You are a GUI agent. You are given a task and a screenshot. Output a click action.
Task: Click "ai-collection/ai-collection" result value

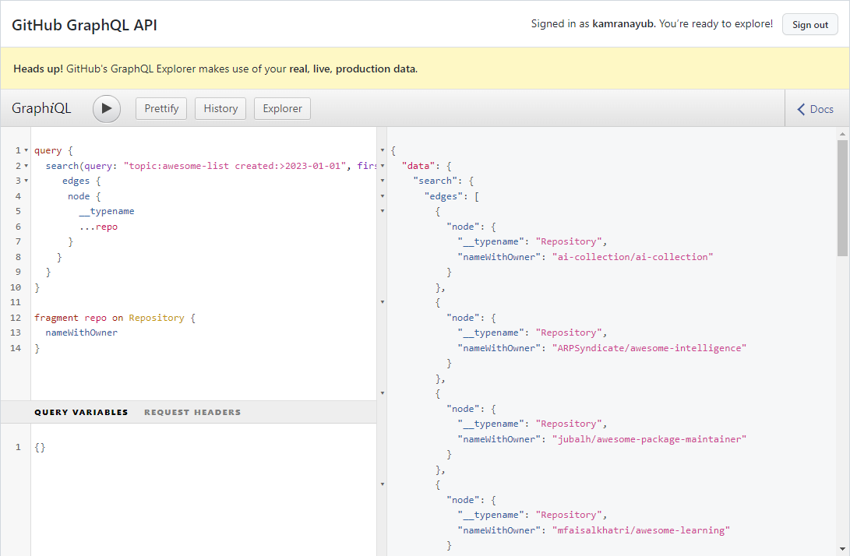tap(633, 257)
